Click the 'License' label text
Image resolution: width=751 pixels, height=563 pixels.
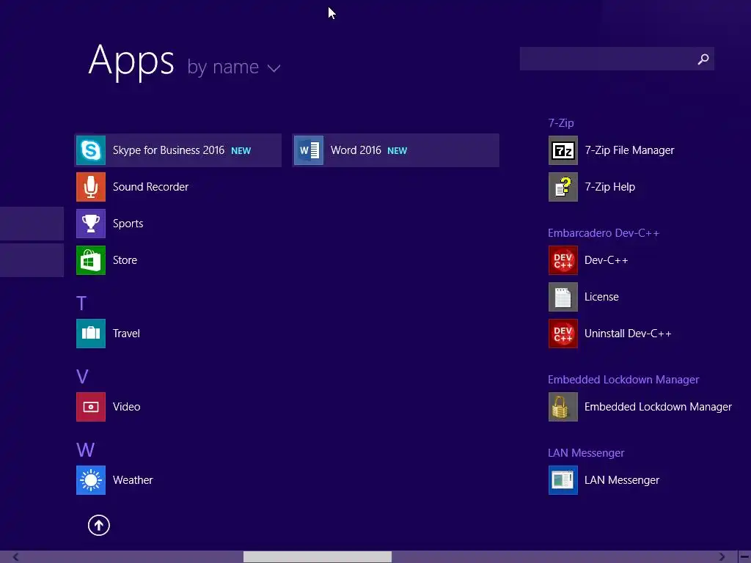click(601, 297)
